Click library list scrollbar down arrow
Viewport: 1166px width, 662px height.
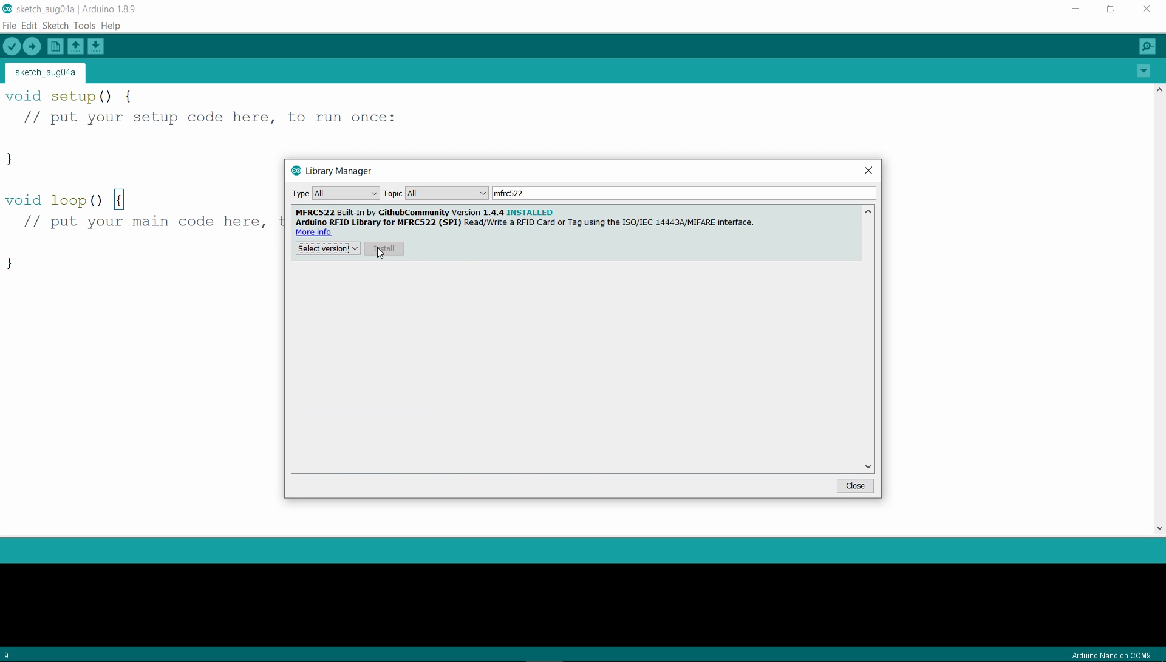[868, 466]
